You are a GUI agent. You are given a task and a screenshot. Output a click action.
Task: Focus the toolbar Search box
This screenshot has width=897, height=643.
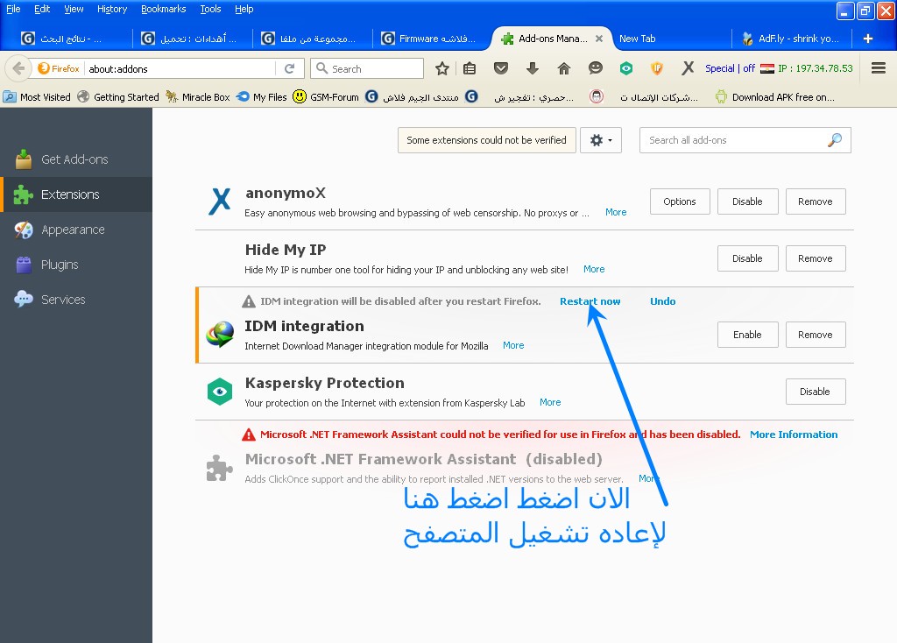[367, 68]
